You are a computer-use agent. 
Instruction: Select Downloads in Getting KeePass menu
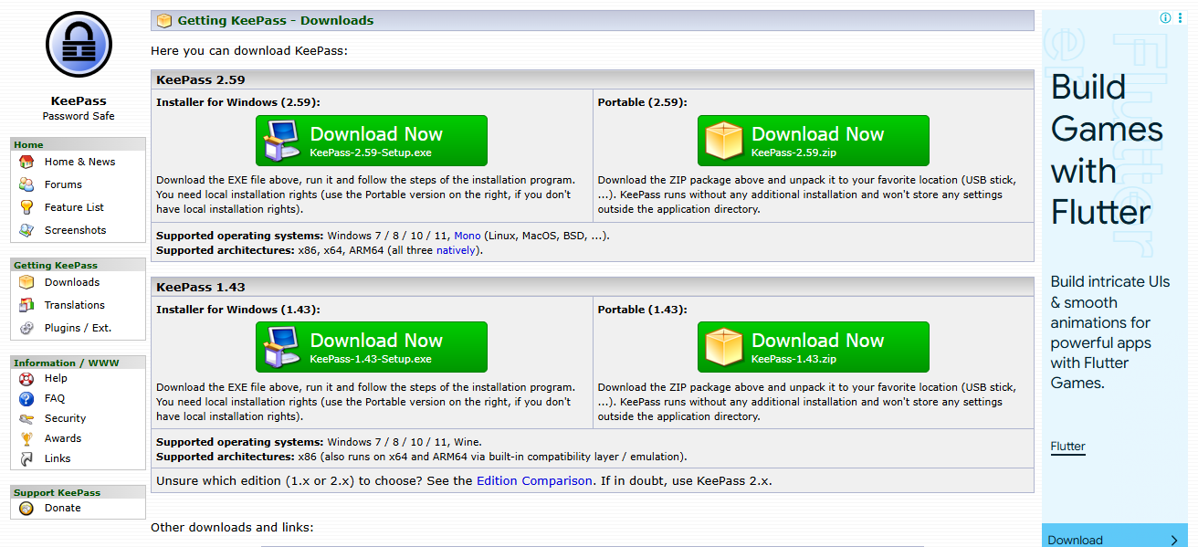pos(72,282)
